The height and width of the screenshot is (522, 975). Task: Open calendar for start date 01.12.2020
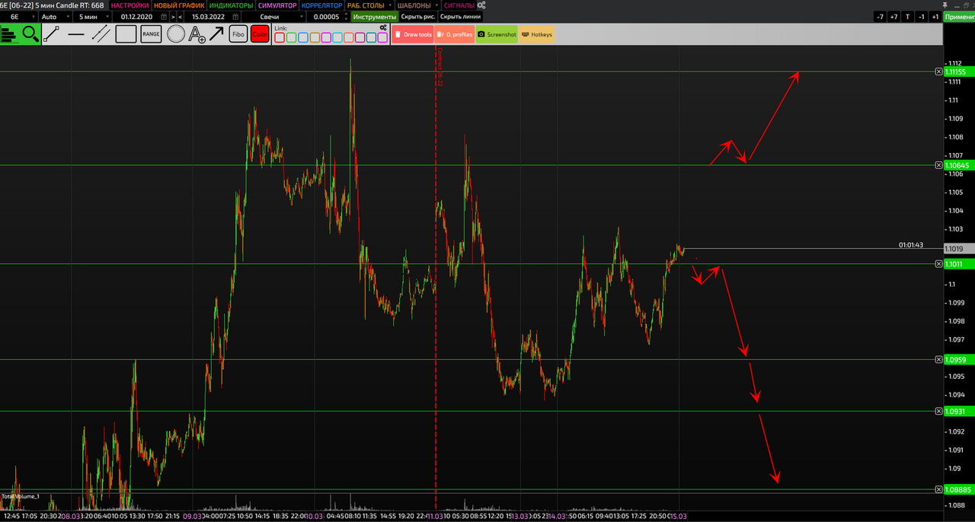pos(163,17)
